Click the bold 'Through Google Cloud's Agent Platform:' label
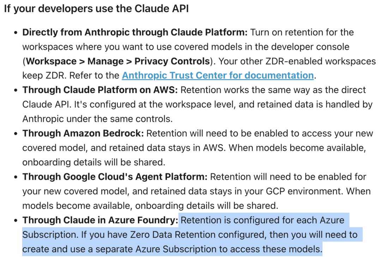Image resolution: width=381 pixels, height=257 pixels. (115, 177)
